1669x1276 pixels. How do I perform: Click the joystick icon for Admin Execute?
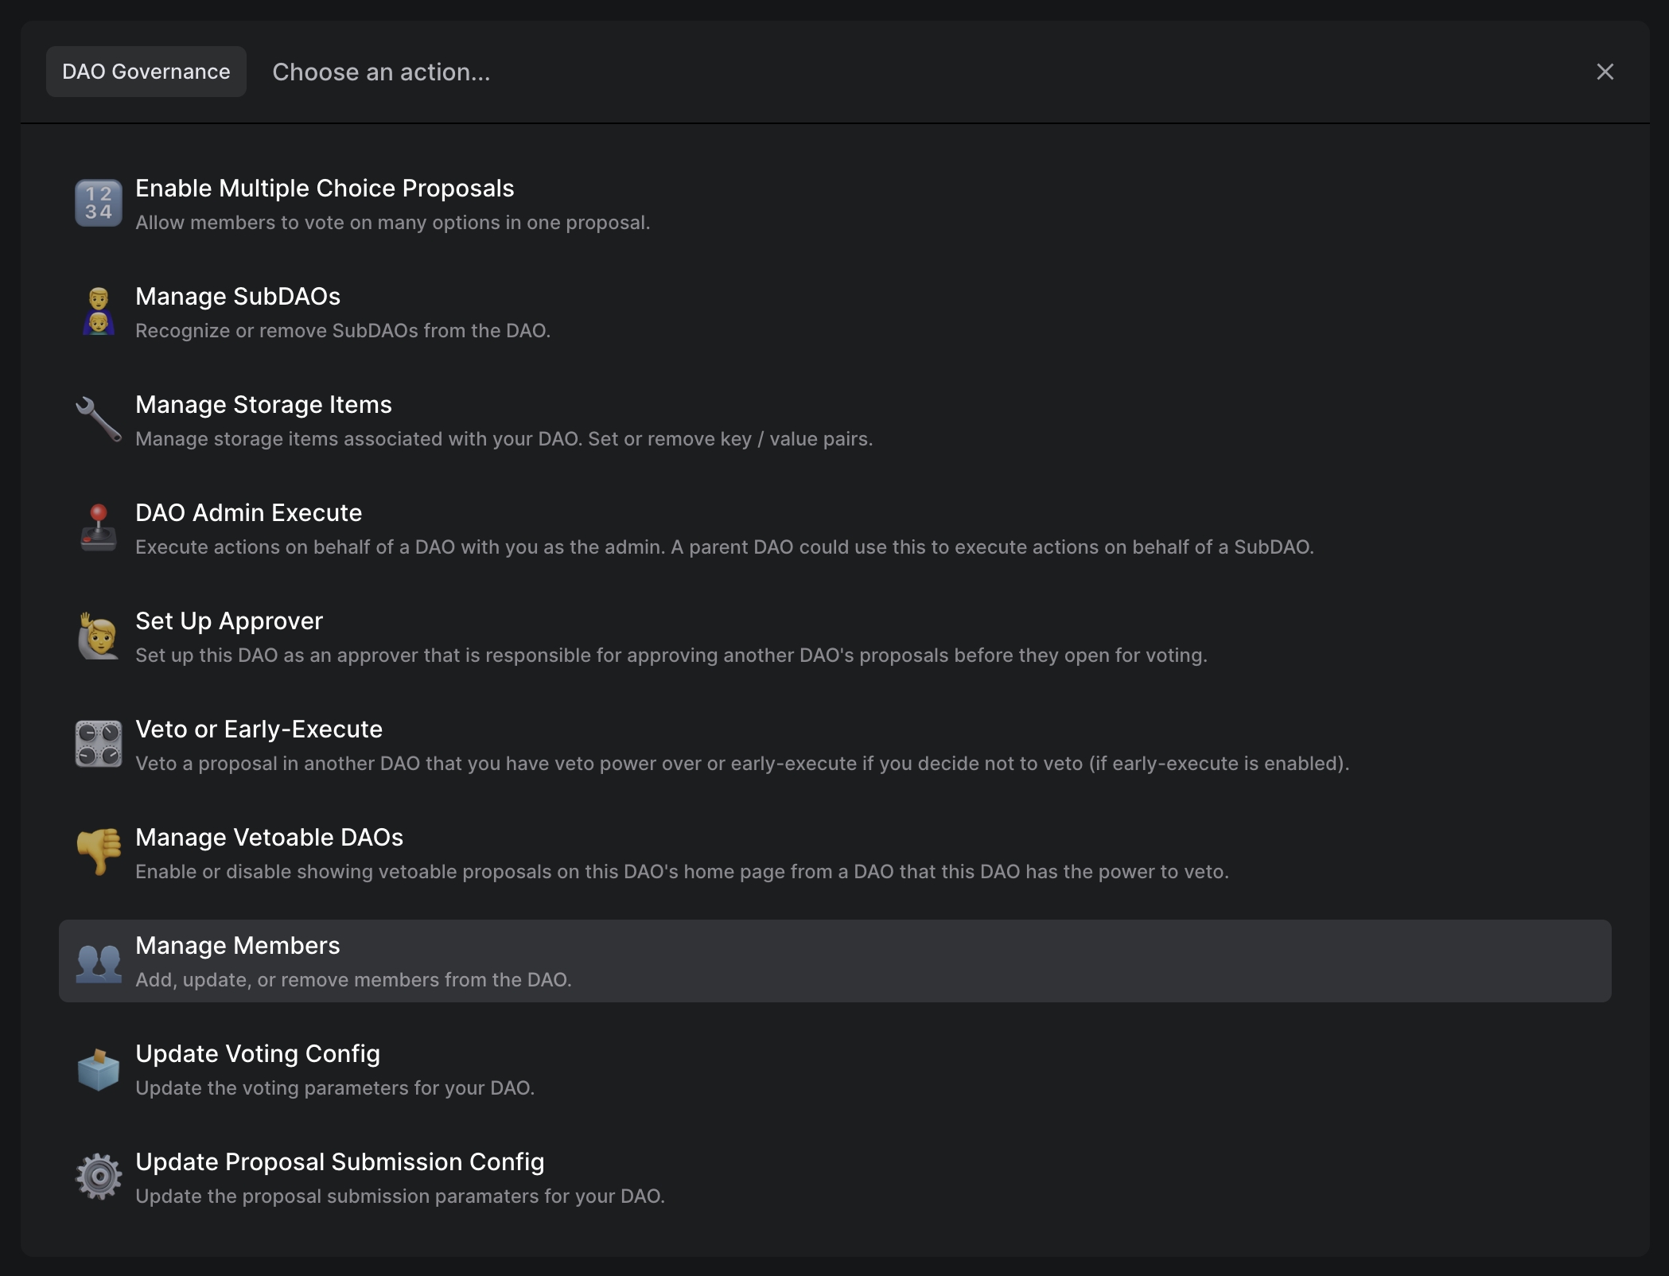(99, 528)
